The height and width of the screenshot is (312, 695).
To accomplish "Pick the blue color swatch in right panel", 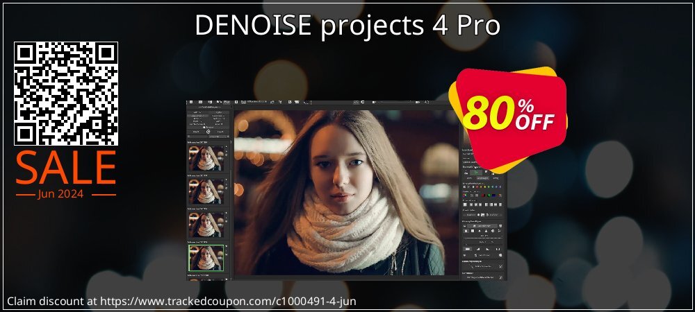I will tap(493, 196).
